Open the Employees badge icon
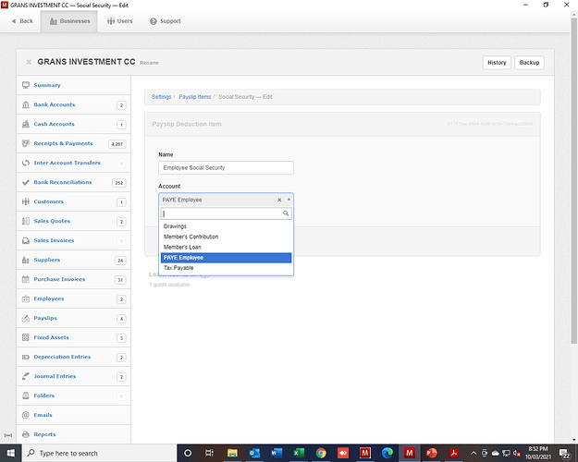 pyautogui.click(x=26, y=298)
